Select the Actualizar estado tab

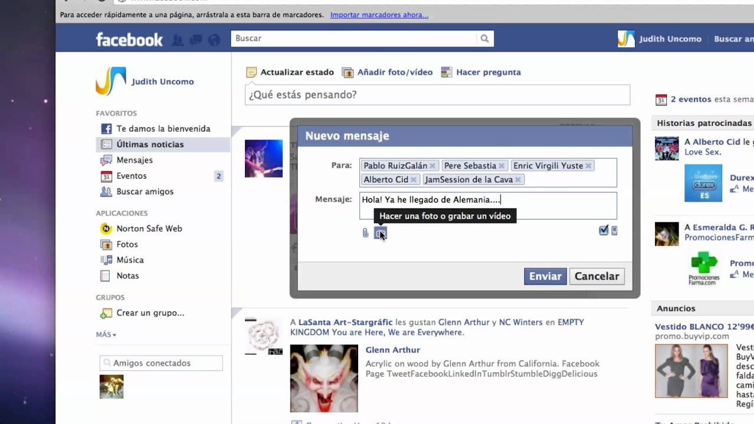tap(290, 72)
